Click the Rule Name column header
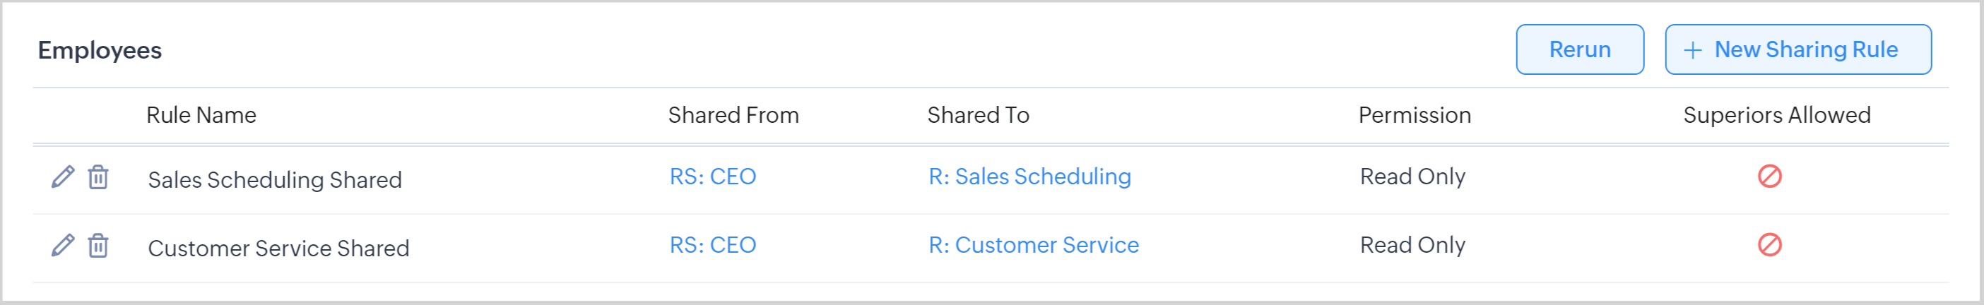1984x305 pixels. point(201,115)
